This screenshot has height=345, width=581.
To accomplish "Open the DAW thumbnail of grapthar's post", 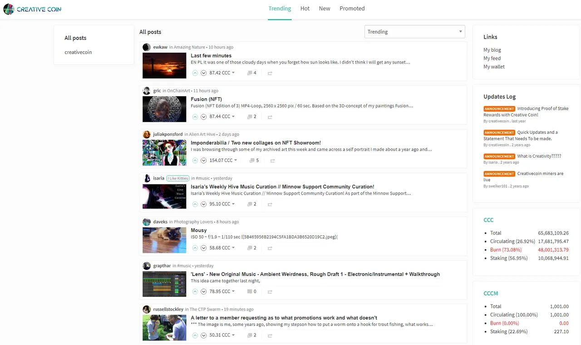I will pos(164,284).
